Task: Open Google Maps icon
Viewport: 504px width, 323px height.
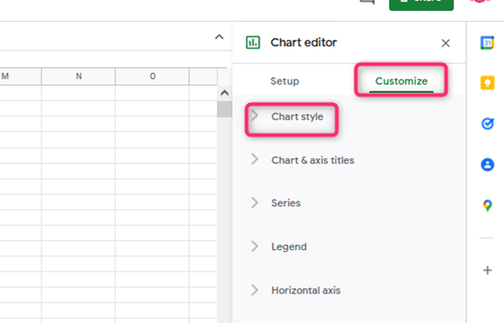Action: [487, 205]
